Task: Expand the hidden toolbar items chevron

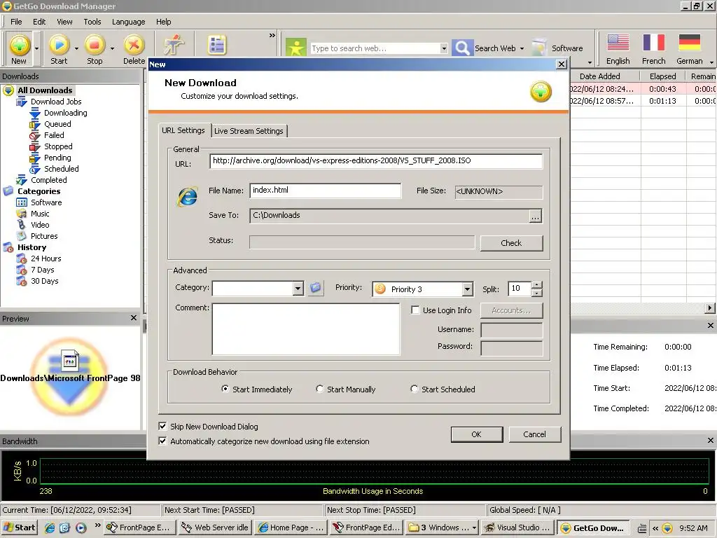Action: tap(272, 35)
